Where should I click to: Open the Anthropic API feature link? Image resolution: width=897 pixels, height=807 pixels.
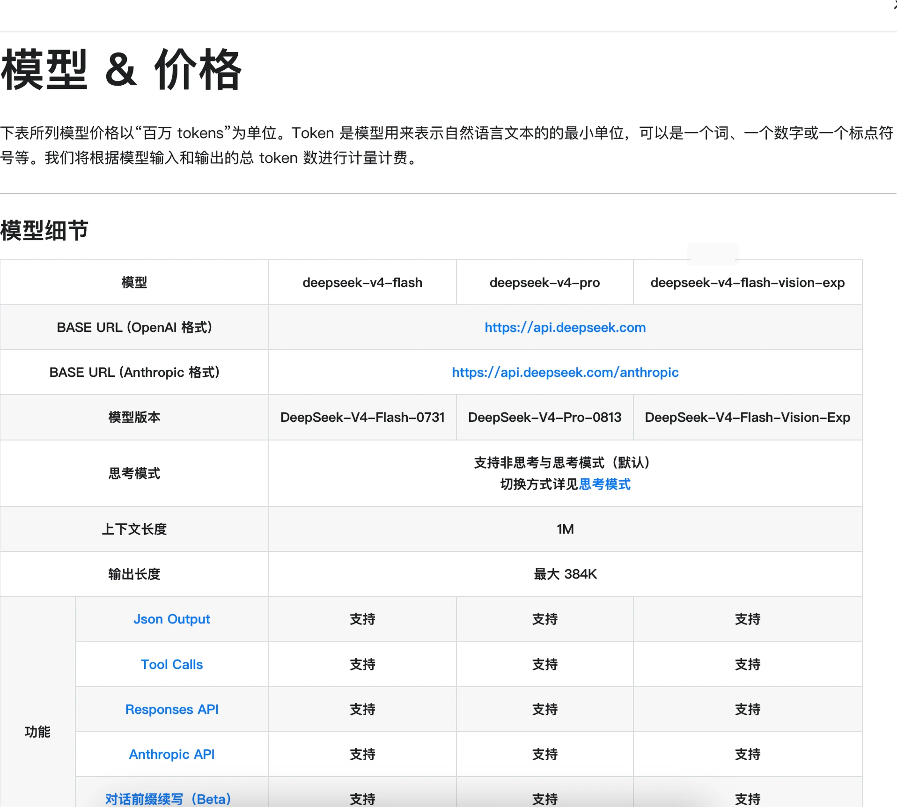click(x=172, y=755)
